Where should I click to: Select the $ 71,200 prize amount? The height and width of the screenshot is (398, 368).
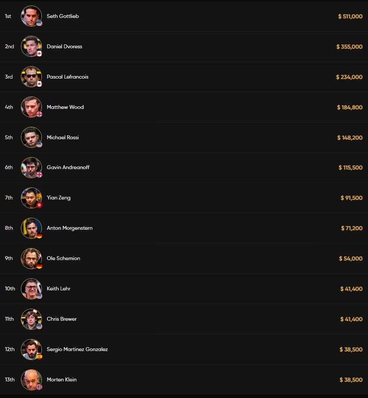(351, 228)
